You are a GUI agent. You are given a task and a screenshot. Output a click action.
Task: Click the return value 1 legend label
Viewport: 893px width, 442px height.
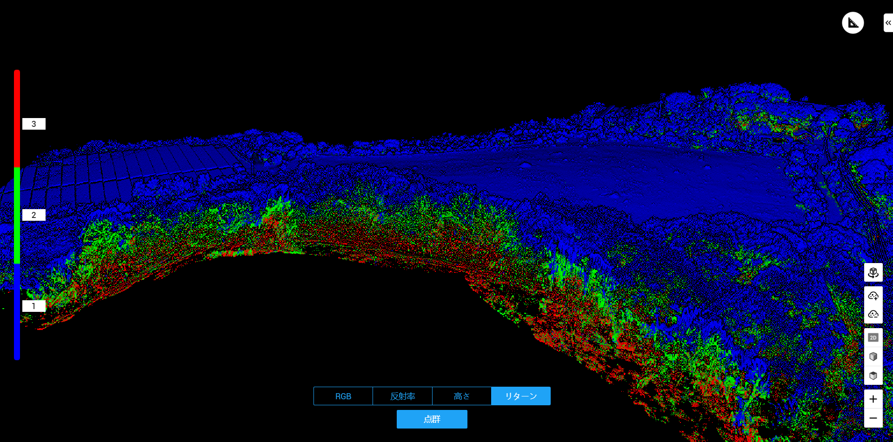(33, 306)
